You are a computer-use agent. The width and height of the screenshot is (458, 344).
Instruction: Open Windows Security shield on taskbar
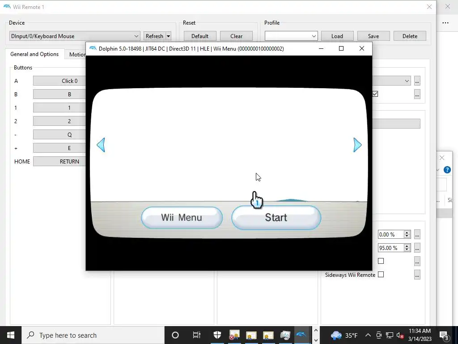217,335
